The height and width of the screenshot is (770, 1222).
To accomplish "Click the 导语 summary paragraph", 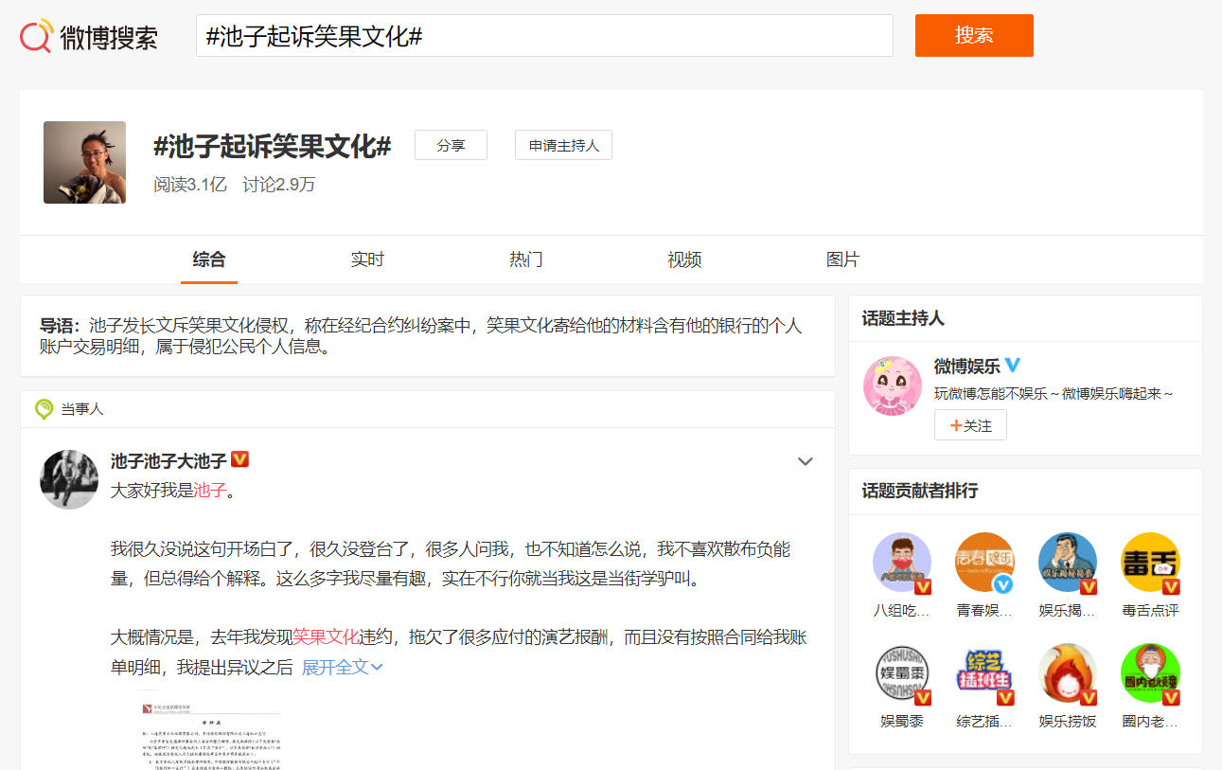I will tap(421, 336).
